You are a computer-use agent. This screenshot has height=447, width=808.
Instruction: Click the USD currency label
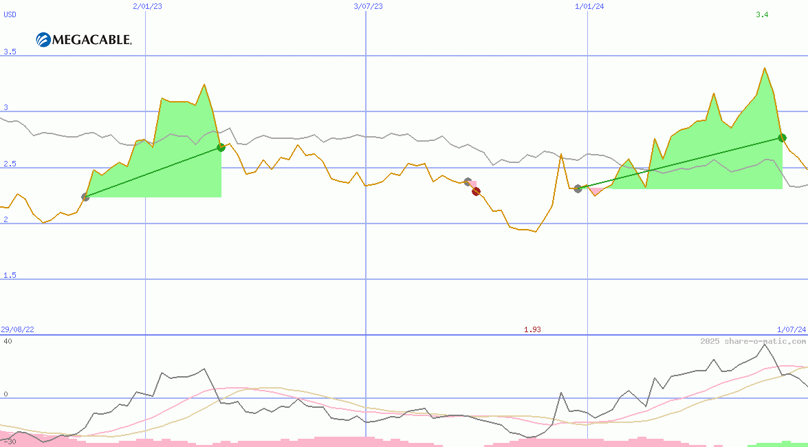(10, 14)
